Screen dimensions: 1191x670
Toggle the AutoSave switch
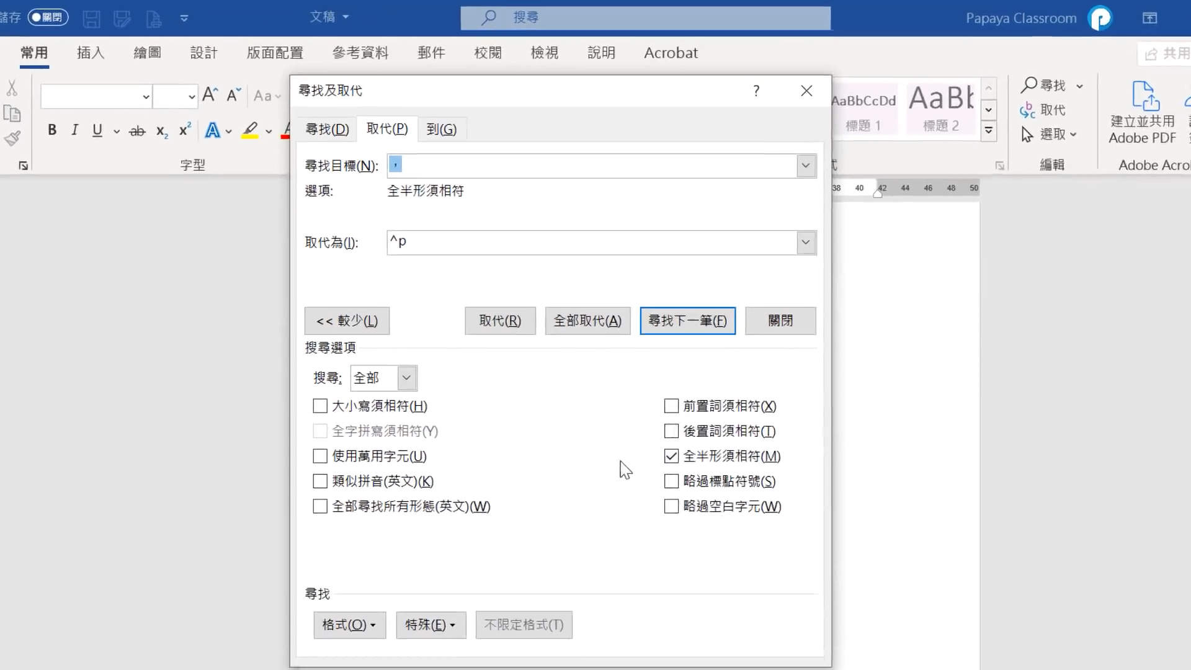[48, 17]
